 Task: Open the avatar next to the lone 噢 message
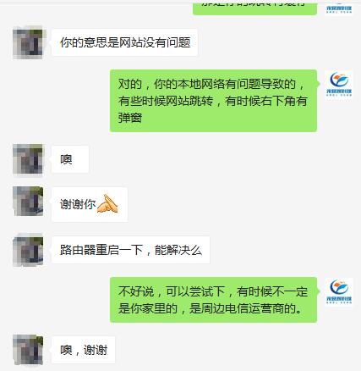(x=28, y=159)
